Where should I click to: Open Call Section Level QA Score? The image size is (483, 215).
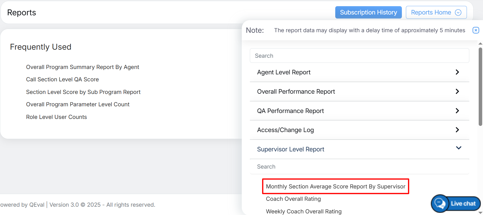coord(62,79)
